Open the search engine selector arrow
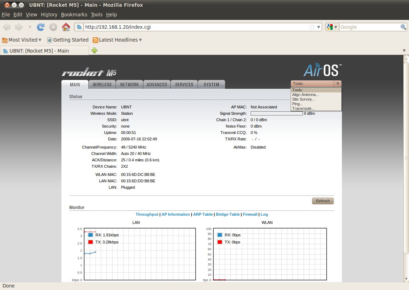Image resolution: width=409 pixels, height=290 pixels. click(x=336, y=27)
